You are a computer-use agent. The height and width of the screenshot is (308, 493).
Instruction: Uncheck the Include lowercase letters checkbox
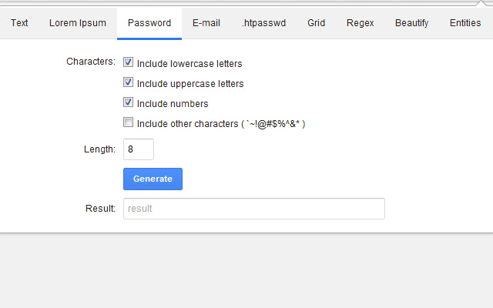[x=129, y=62]
